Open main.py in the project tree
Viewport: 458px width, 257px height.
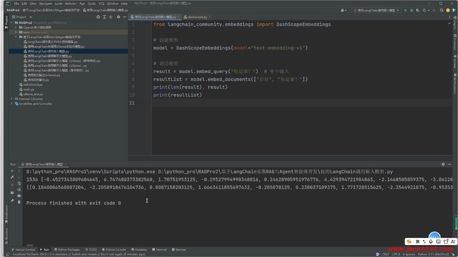coord(29,90)
